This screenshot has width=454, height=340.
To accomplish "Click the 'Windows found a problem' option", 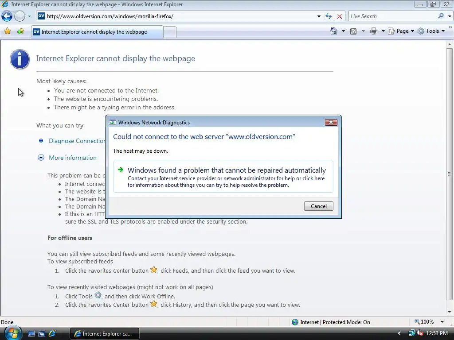I will click(223, 177).
